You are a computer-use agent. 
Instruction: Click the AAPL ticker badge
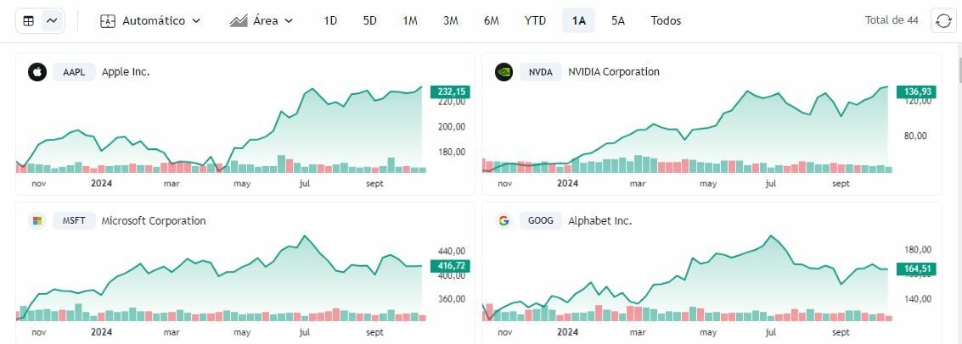coord(74,72)
